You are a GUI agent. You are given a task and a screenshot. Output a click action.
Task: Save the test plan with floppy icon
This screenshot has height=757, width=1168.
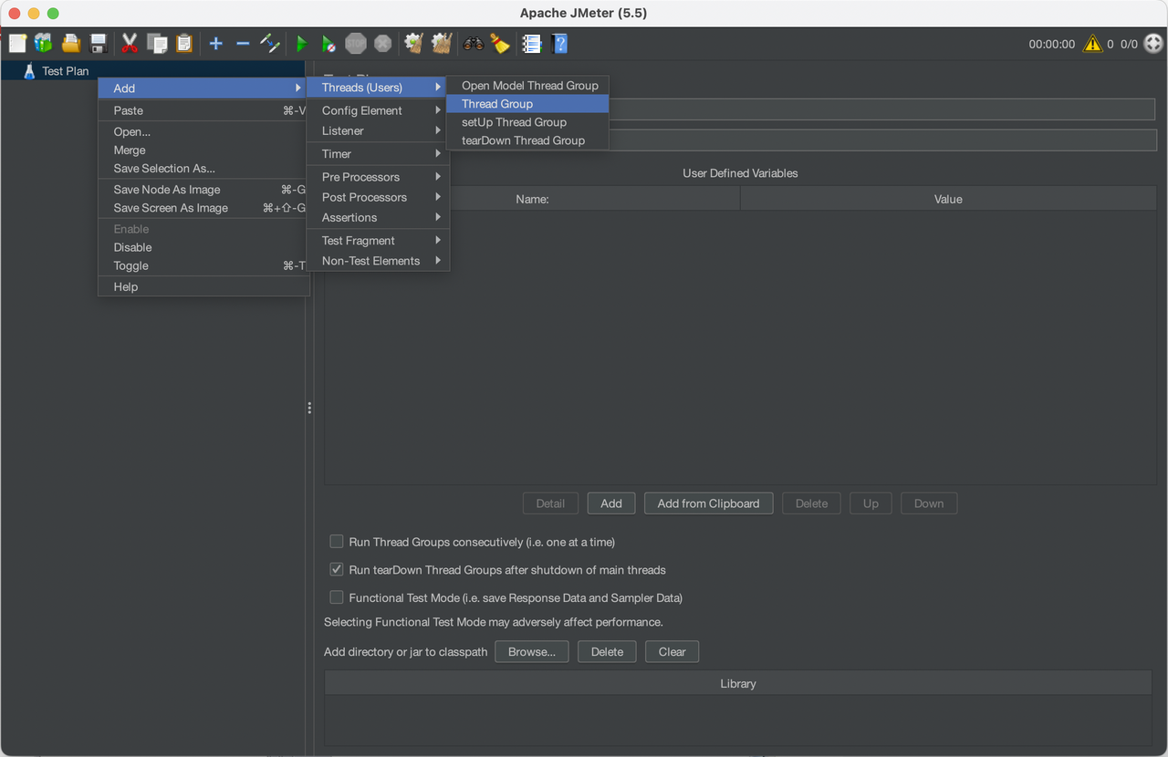point(99,43)
